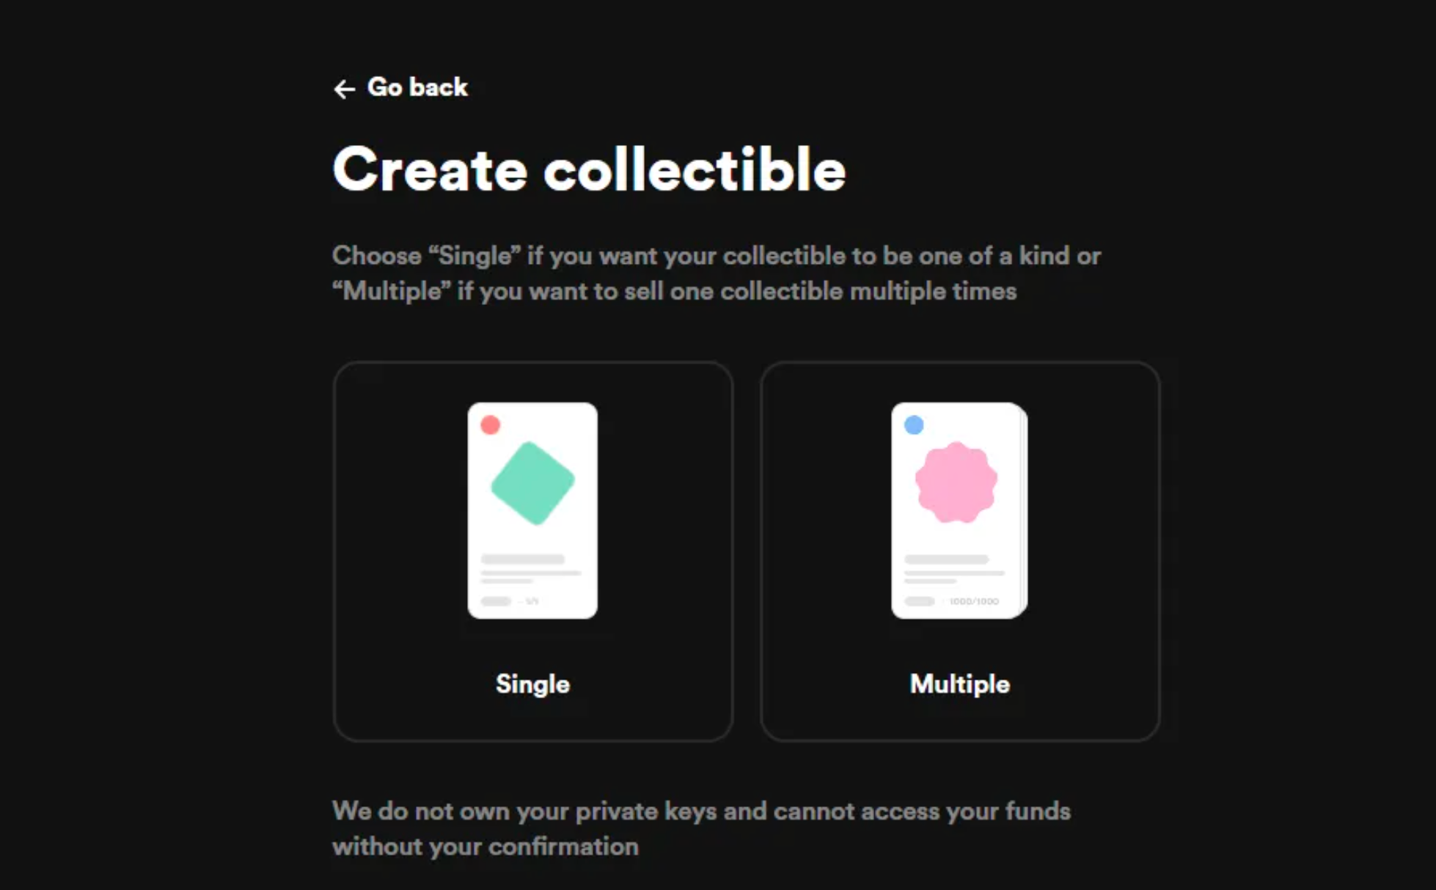Select the Multiple label text

960,684
